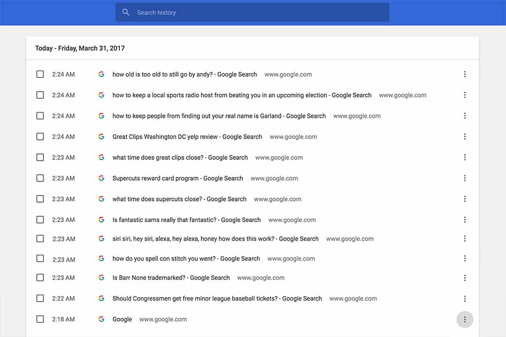Open more actions for the Barr None entry
Image resolution: width=506 pixels, height=337 pixels.
465,278
